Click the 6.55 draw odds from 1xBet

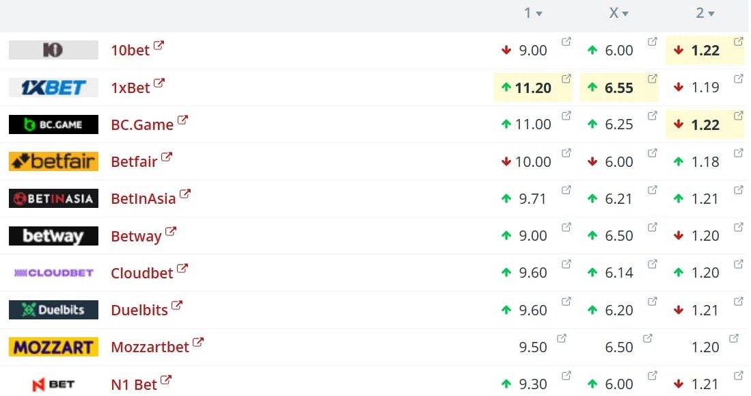click(x=618, y=88)
